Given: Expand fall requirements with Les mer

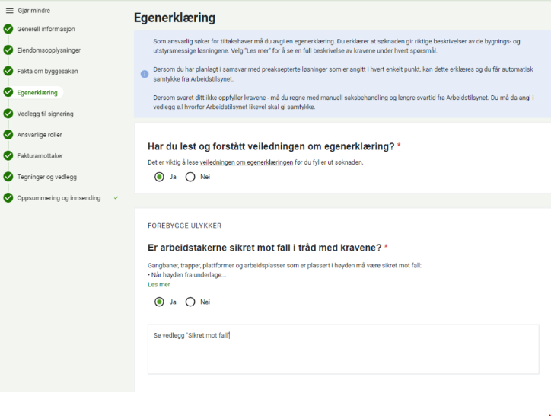Looking at the screenshot, I should click(158, 284).
